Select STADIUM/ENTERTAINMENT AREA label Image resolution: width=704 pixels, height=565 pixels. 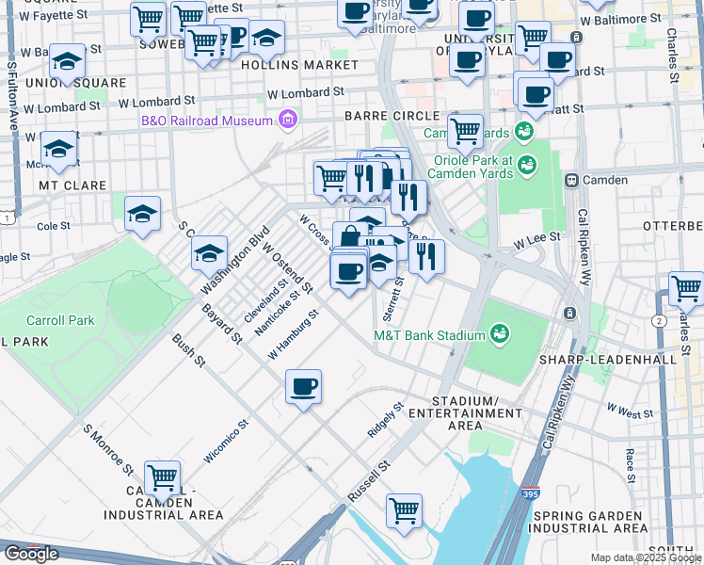point(465,413)
